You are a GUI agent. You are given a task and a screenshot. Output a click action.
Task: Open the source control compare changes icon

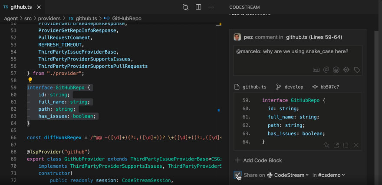(x=185, y=7)
